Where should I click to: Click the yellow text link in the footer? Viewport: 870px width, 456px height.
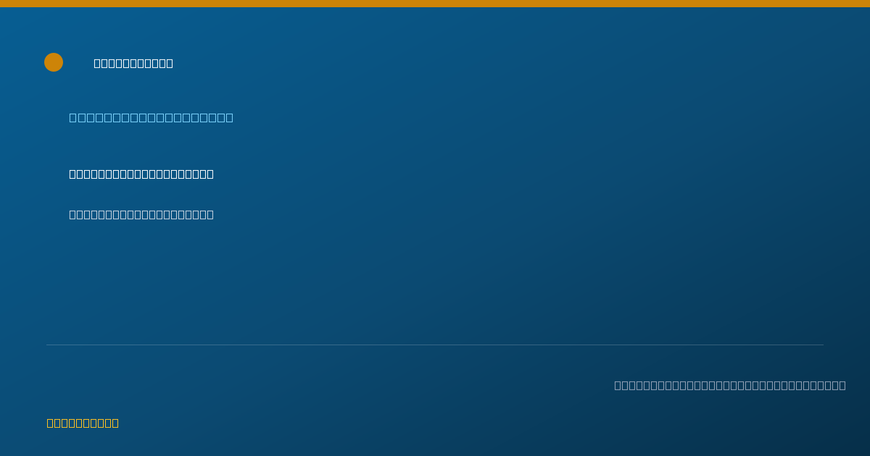(83, 423)
